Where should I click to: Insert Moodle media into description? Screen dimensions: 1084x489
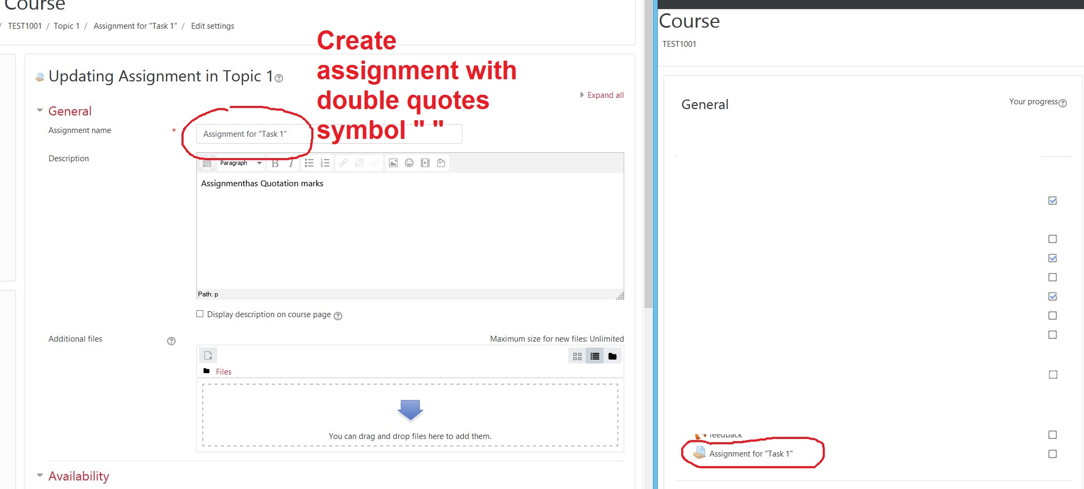[425, 163]
